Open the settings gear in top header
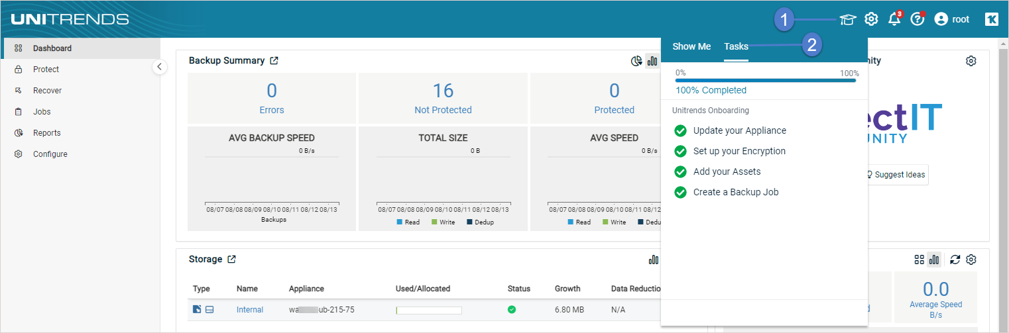Screen dimensions: 1009x333 point(872,19)
